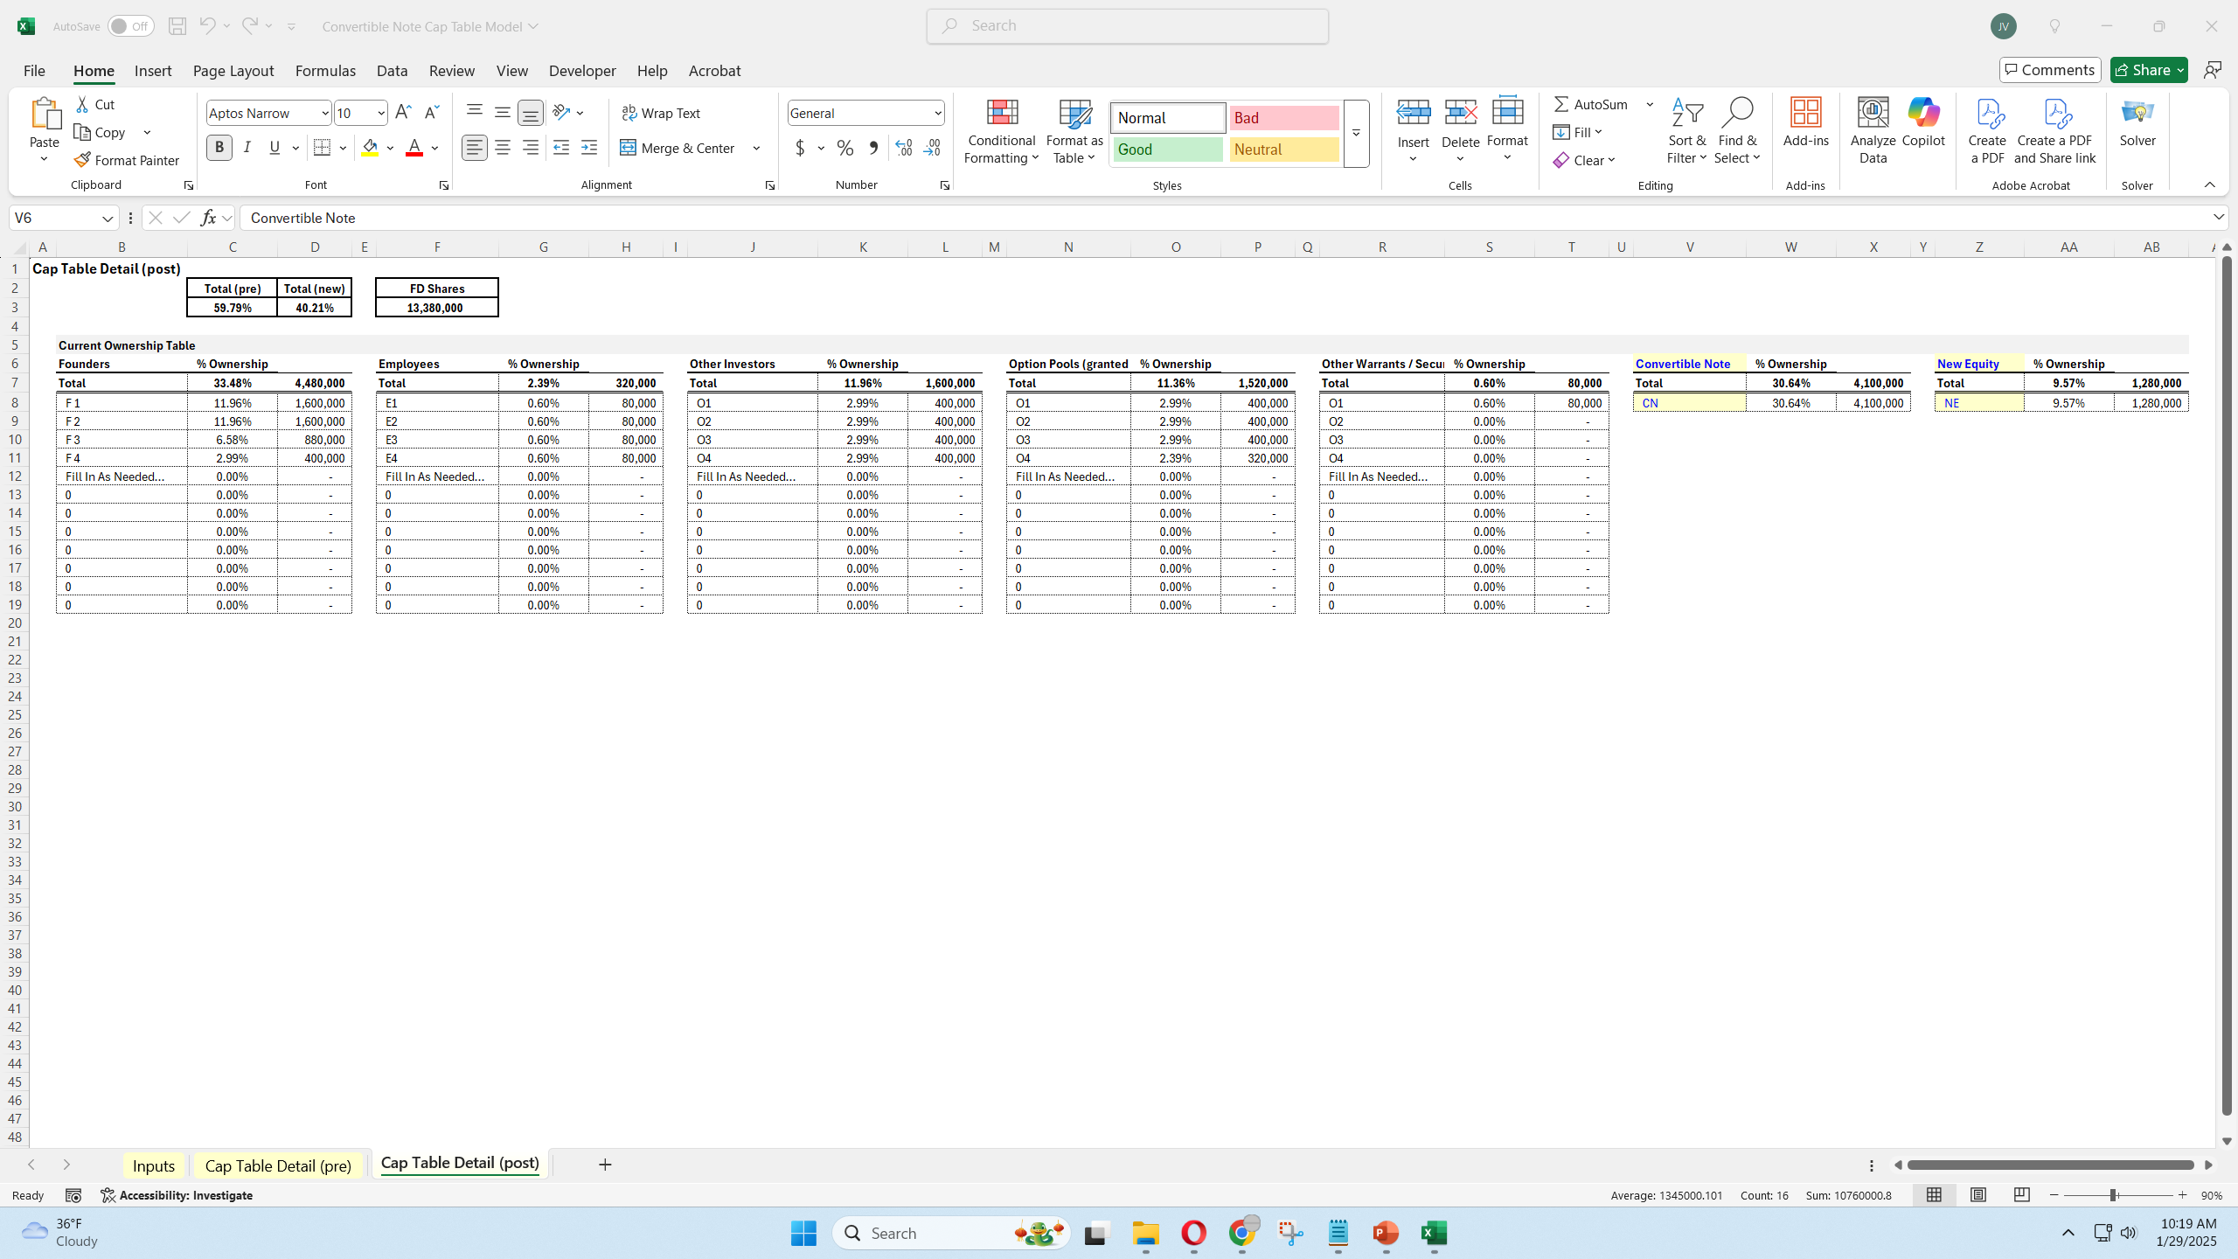Apply italic formatting

click(247, 148)
